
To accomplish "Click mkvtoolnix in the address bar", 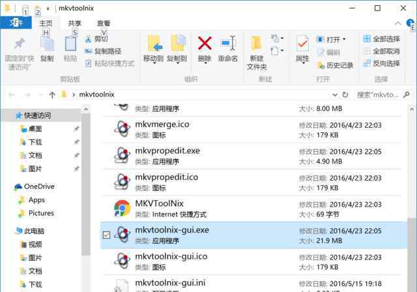I will (x=97, y=95).
